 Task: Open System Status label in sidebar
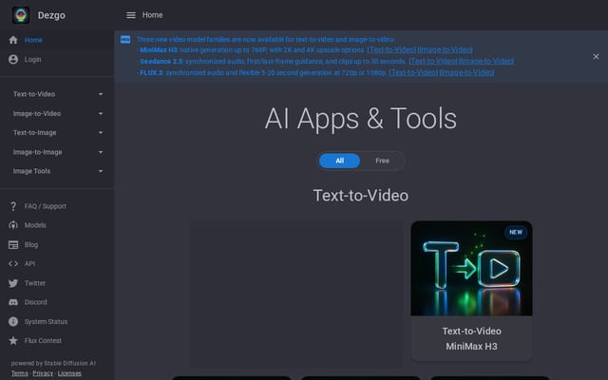click(46, 321)
